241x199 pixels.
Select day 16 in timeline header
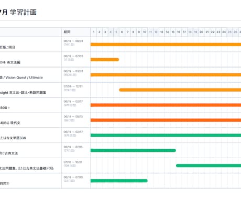click(179, 32)
